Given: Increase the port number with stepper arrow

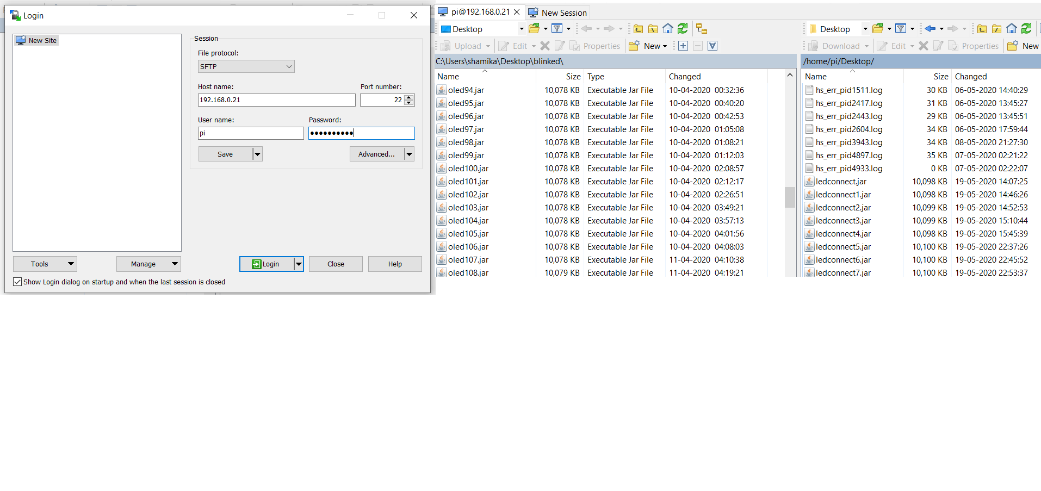Looking at the screenshot, I should pyautogui.click(x=409, y=97).
